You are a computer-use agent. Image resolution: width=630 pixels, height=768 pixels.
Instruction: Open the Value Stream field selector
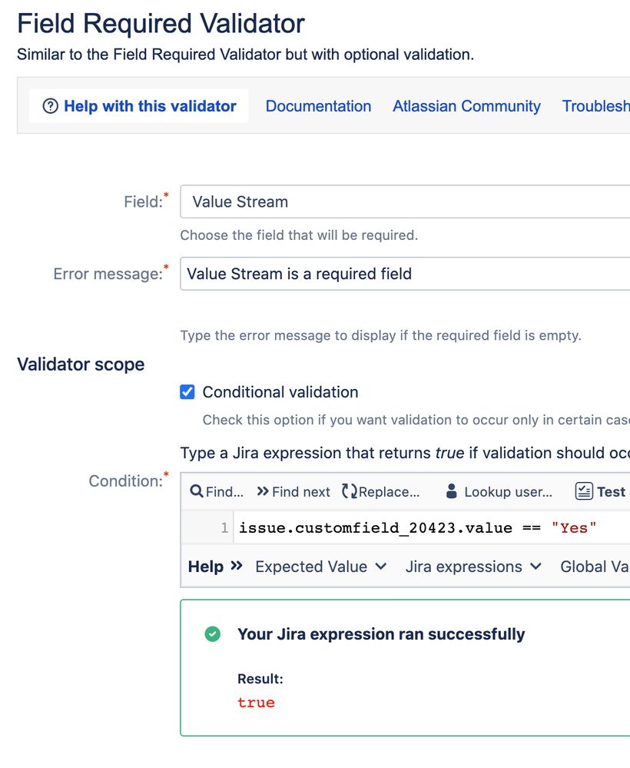point(405,201)
